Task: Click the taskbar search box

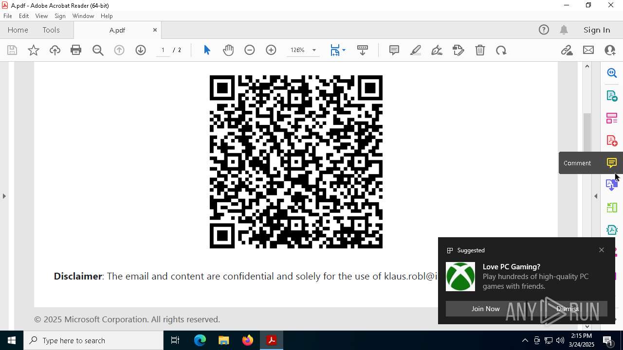Action: click(93, 340)
